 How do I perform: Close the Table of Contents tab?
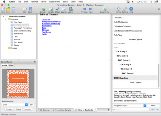click(x=95, y=110)
